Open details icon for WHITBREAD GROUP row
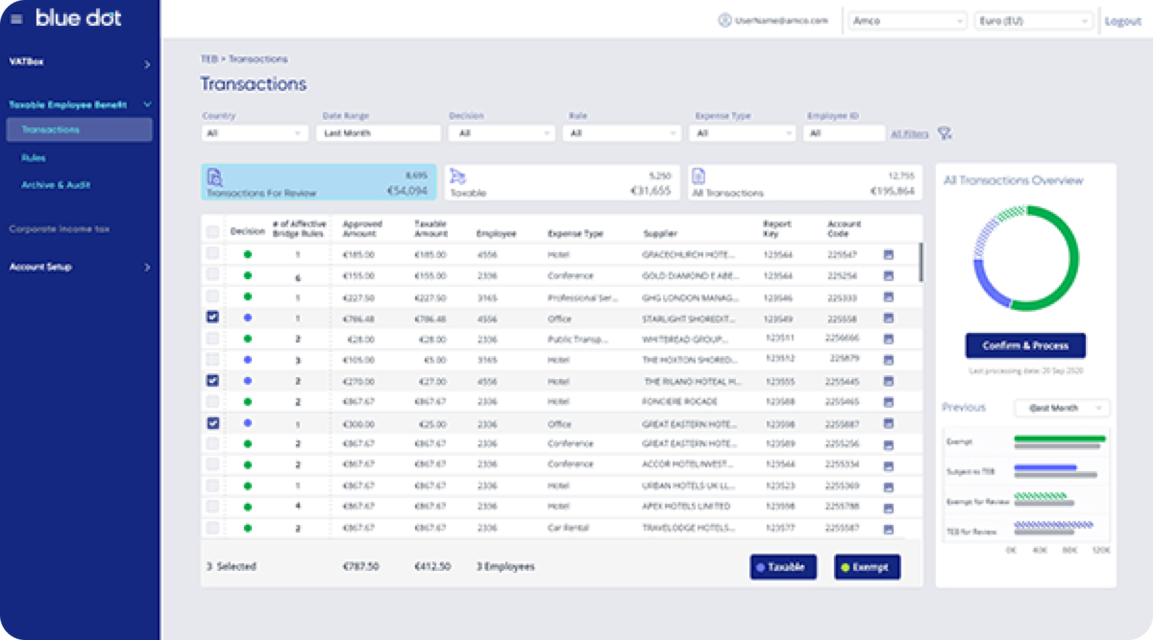The image size is (1153, 640). tap(889, 339)
